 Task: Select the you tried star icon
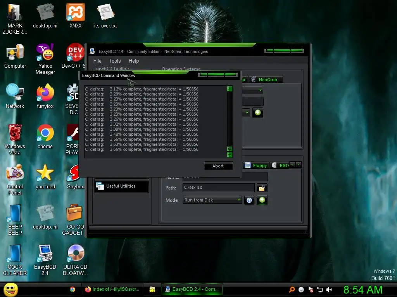tap(45, 176)
